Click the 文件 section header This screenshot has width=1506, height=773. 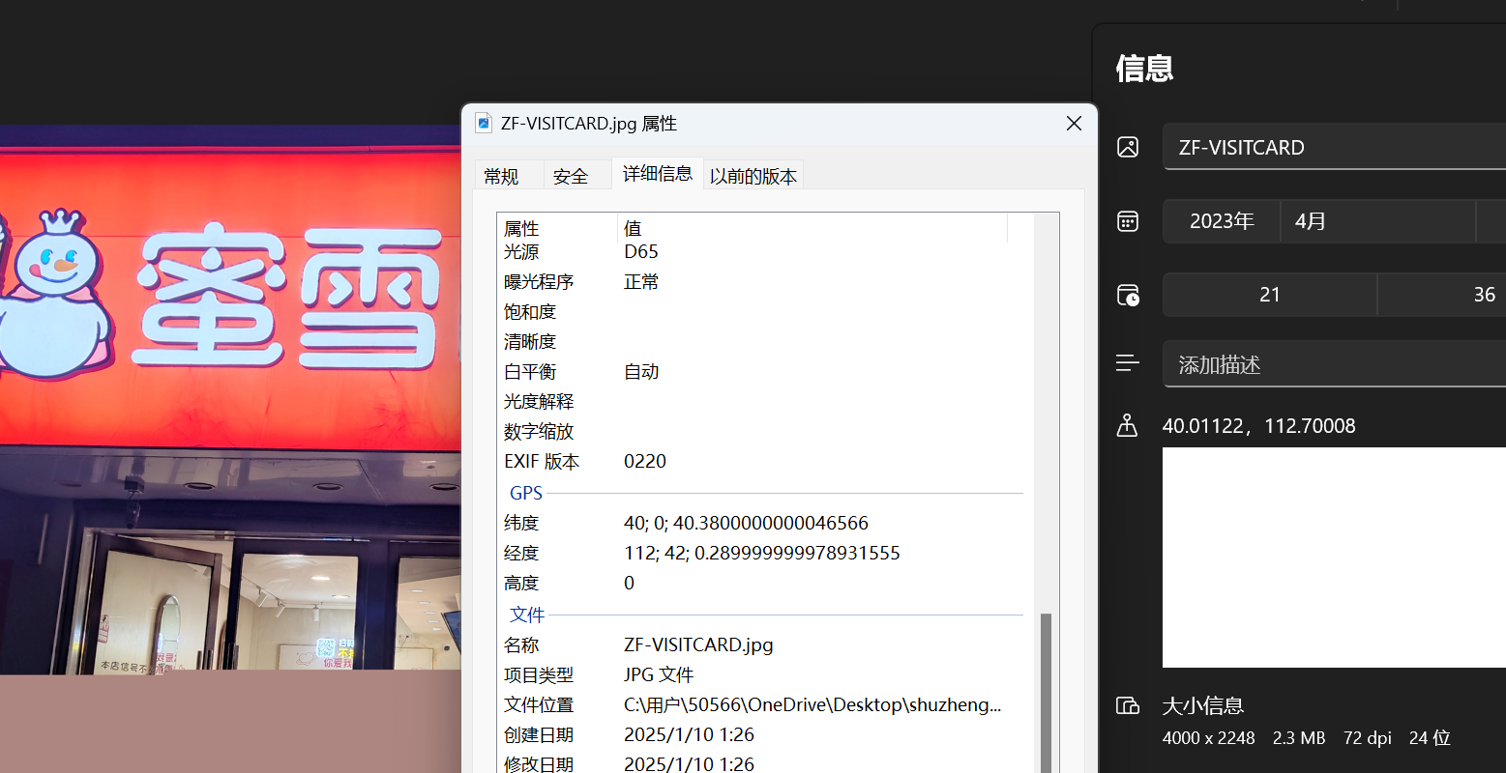click(527, 615)
